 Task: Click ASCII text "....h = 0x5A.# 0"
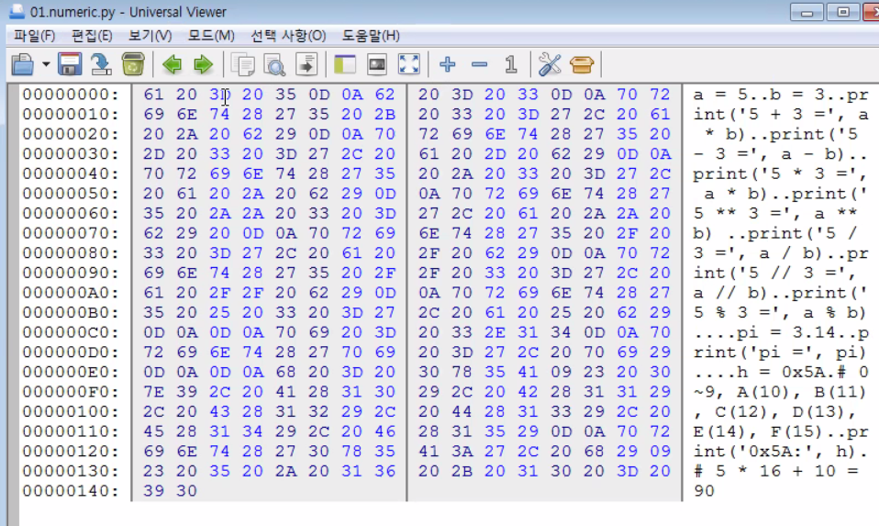coord(780,372)
